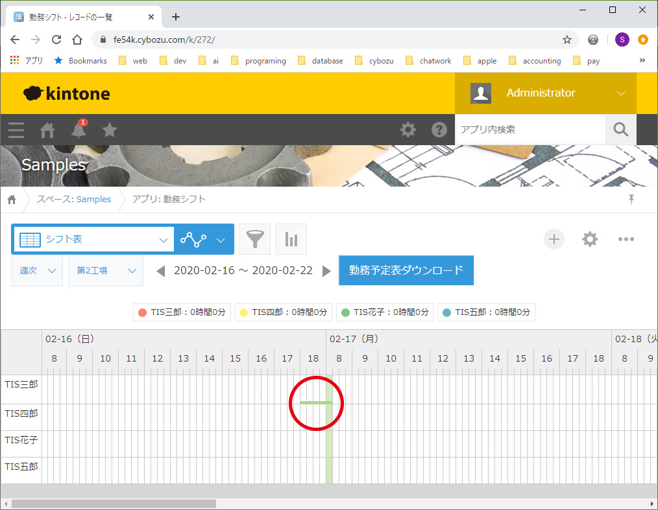
Task: Select the TIS四郎 row label
Action: click(x=21, y=413)
